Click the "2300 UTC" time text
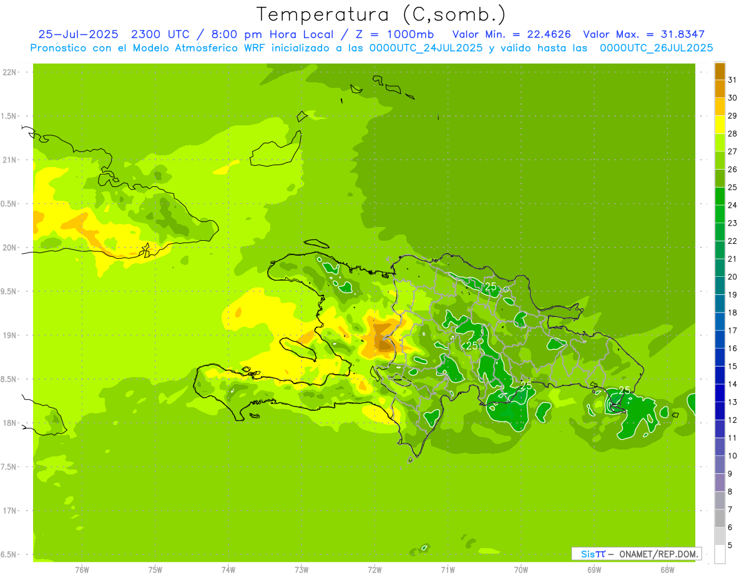Viewport: 749px width, 578px height. (x=160, y=34)
